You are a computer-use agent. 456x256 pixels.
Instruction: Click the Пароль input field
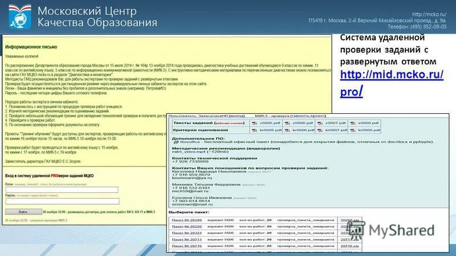(62, 201)
